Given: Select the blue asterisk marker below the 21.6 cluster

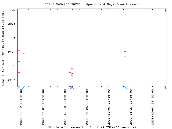Looking at the screenshot, I should click(x=125, y=87).
